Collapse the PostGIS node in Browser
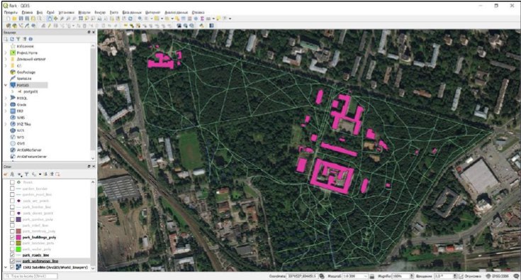521x280 pixels. click(6, 85)
